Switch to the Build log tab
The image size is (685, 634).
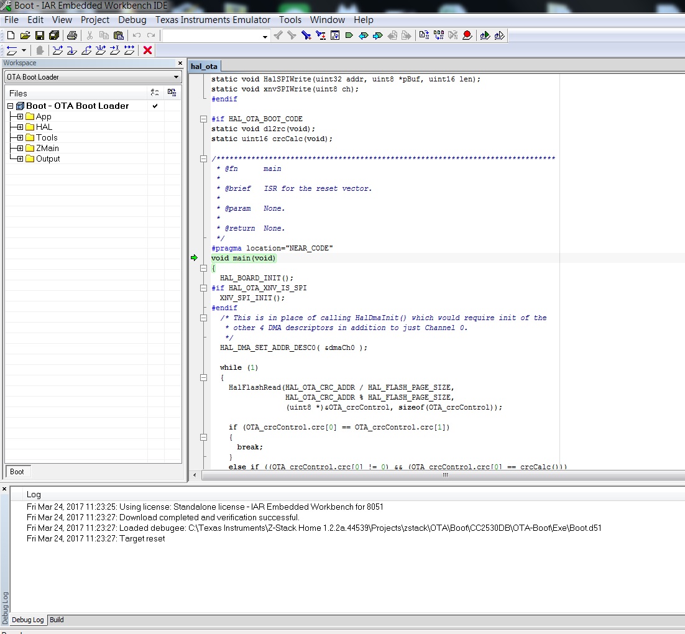pos(57,620)
